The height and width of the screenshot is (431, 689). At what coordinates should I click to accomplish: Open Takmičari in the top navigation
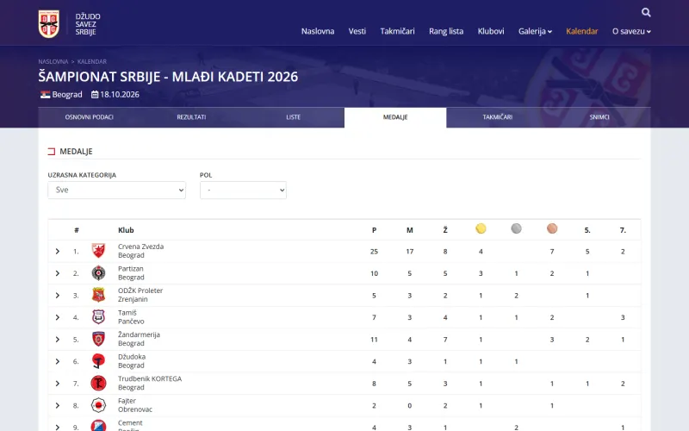(x=397, y=31)
